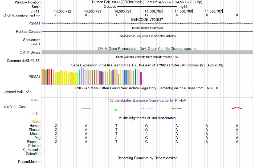Click '100 vertebrates Basewise Conservation by PhyloP' title

147,101
